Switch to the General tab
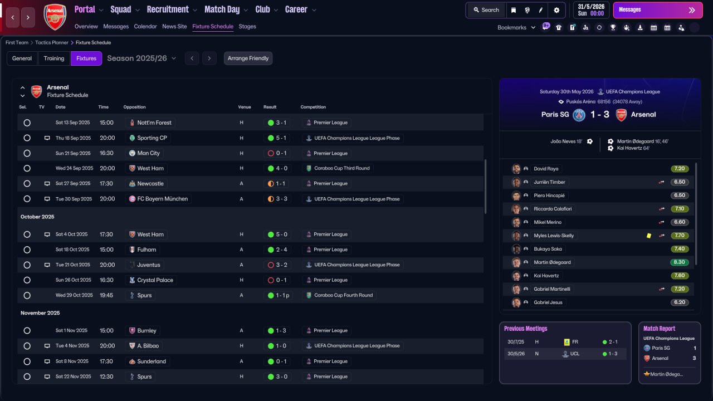Viewport: 713px width, 401px height. tap(22, 58)
